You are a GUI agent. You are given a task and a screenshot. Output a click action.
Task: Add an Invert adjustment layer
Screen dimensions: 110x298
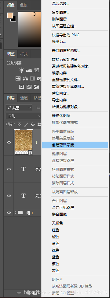click(22, 87)
